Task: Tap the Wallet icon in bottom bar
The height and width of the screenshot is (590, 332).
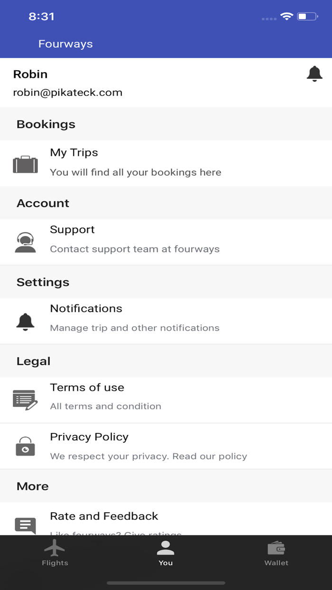Action: (276, 548)
